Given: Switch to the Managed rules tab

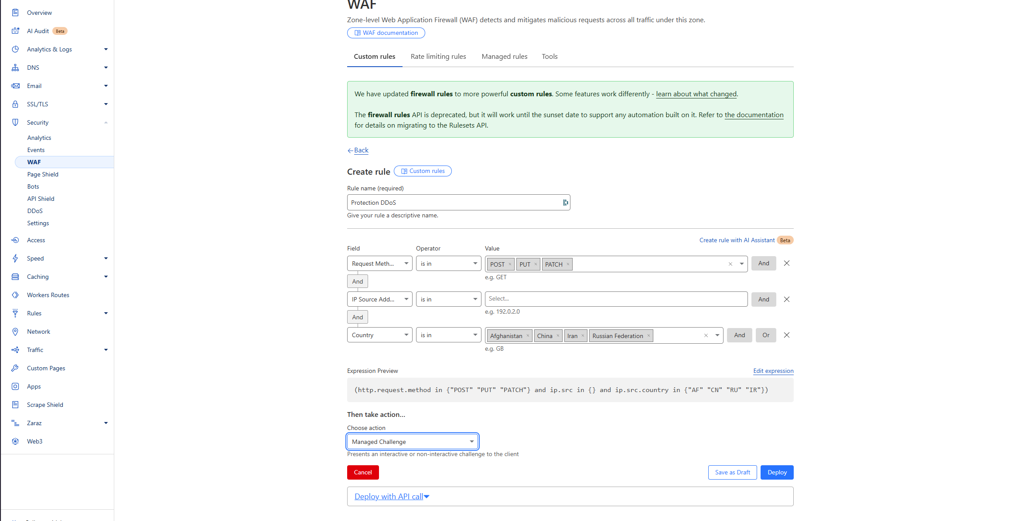Looking at the screenshot, I should point(504,57).
